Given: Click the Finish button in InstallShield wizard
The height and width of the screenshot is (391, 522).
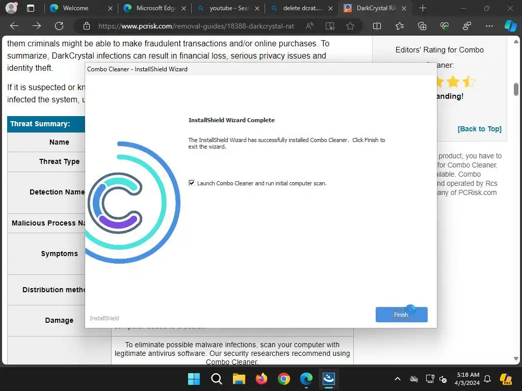Looking at the screenshot, I should pos(402,315).
